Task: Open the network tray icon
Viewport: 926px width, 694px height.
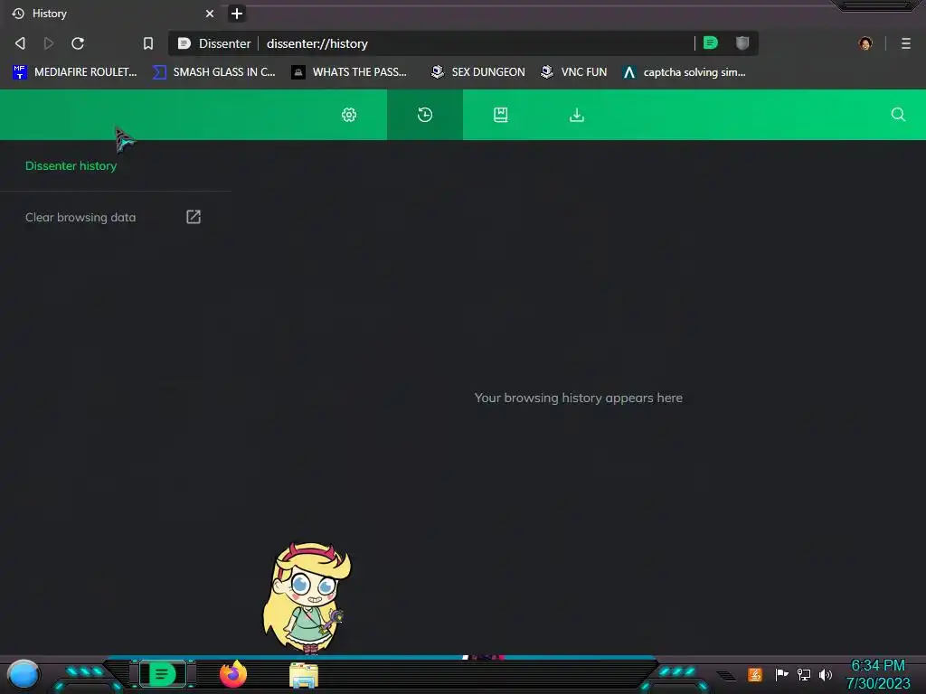Action: 804,674
